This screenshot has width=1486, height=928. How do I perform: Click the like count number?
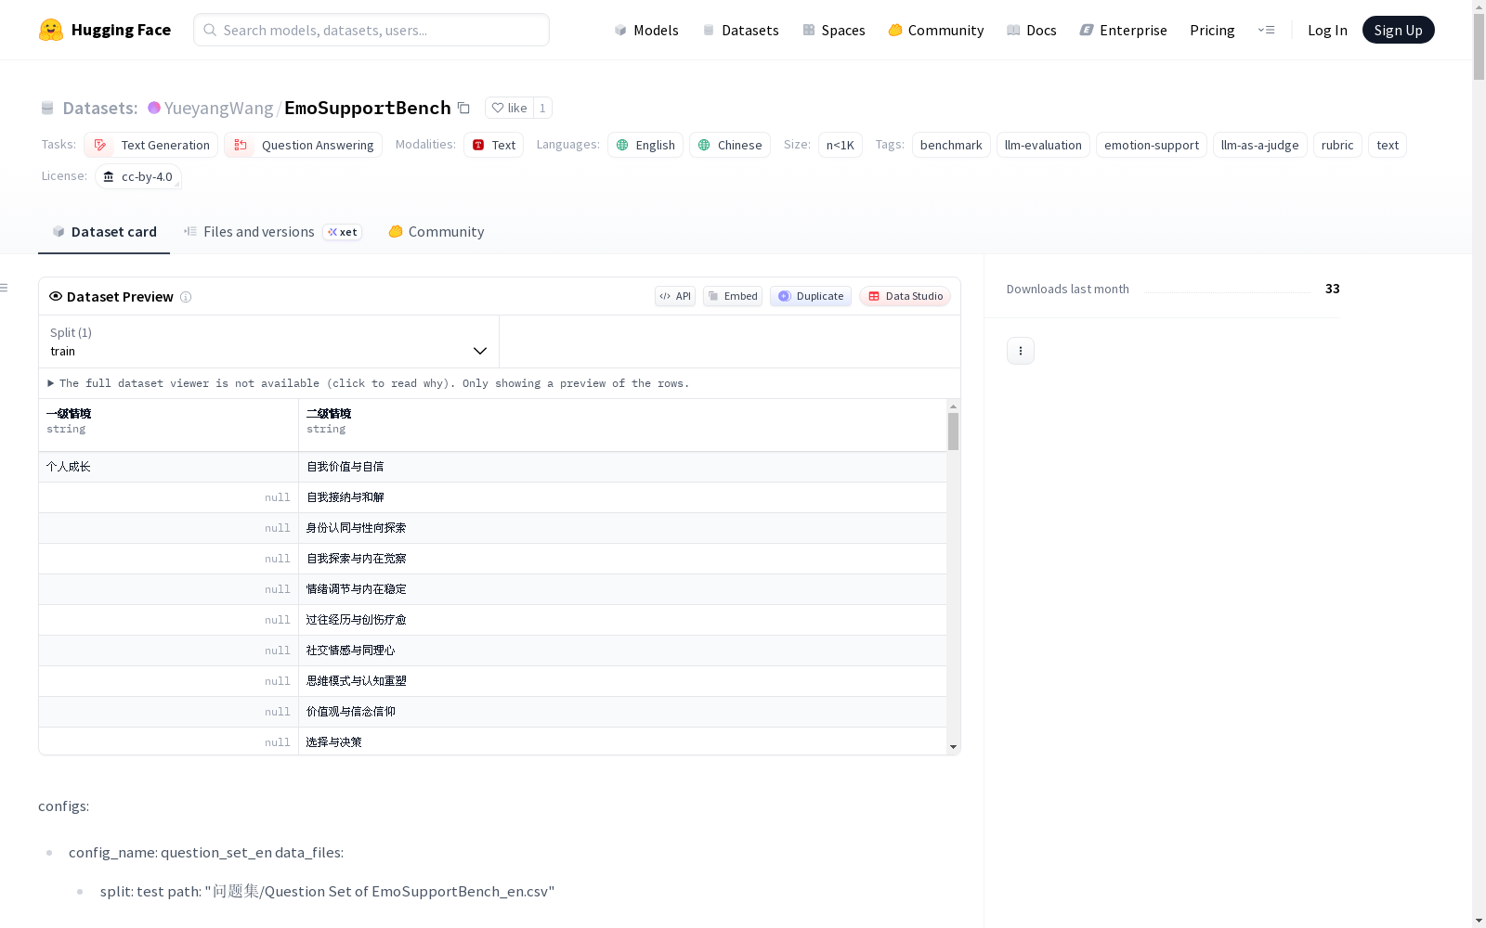[x=542, y=108]
